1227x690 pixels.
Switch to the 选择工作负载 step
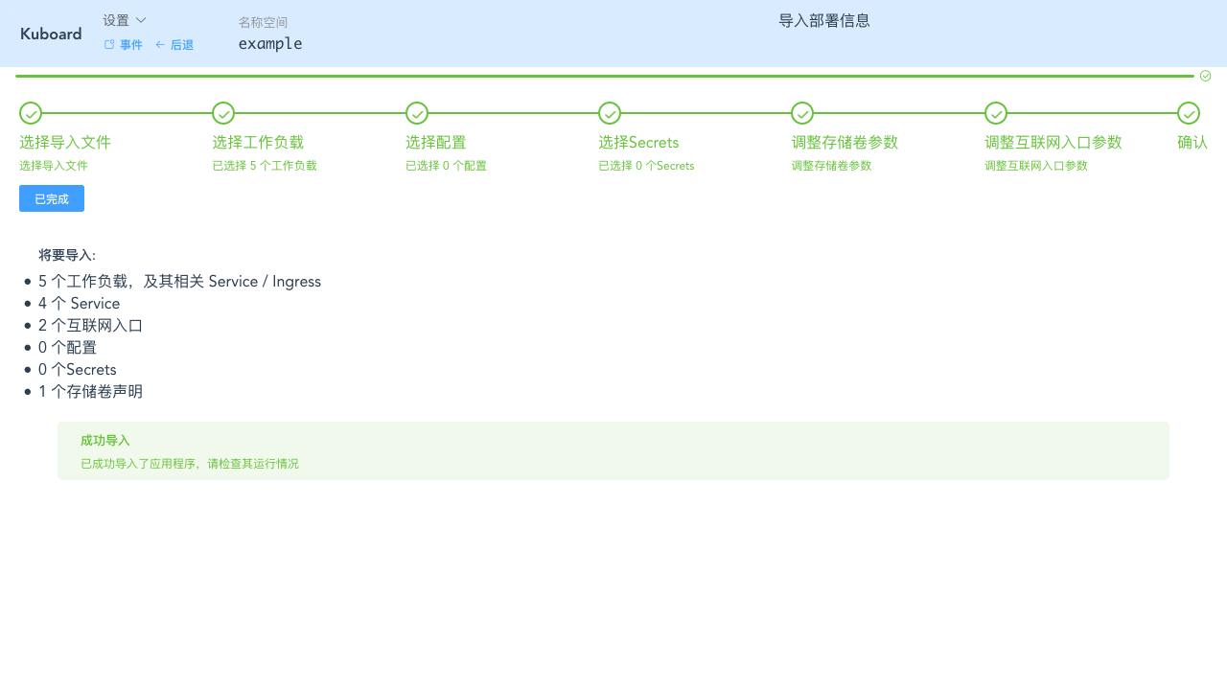click(259, 142)
